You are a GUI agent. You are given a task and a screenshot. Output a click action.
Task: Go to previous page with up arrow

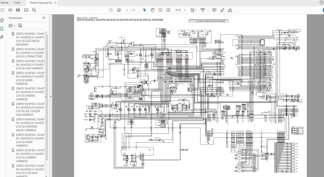111,10
